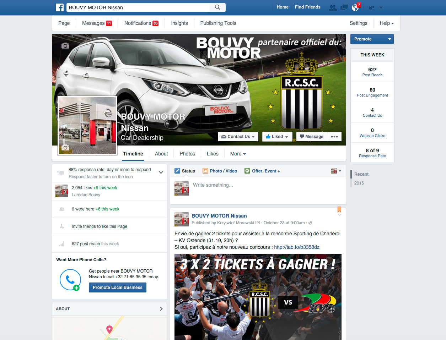Expand the ABOUT section arrow
This screenshot has height=340, width=446.
pyautogui.click(x=161, y=309)
